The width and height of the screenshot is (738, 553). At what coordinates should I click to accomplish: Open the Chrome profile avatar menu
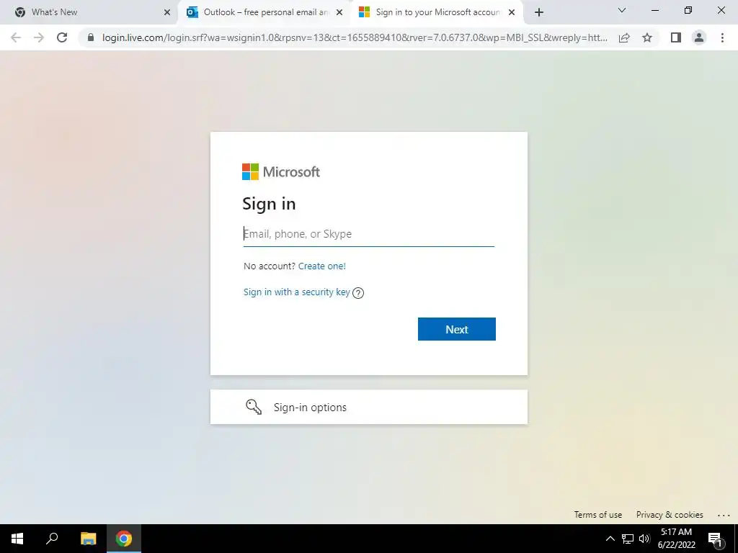[x=699, y=37]
